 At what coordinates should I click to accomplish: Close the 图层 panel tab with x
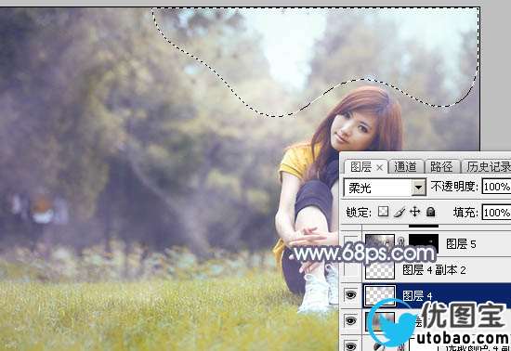pos(379,168)
